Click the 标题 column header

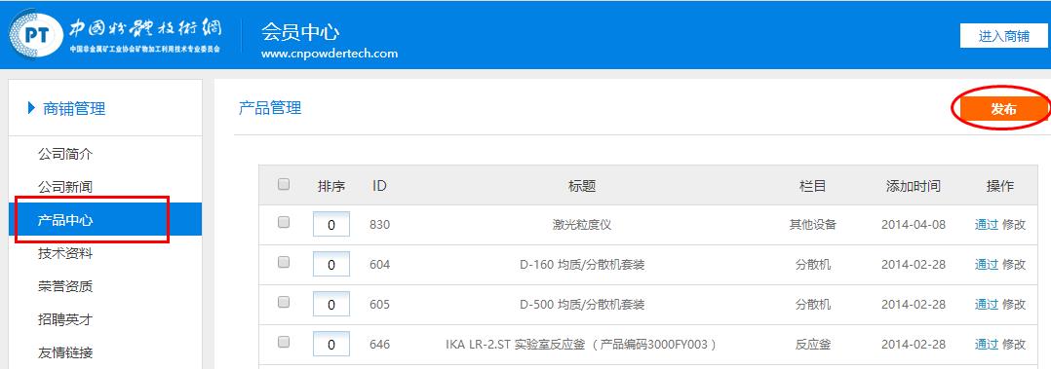(582, 186)
